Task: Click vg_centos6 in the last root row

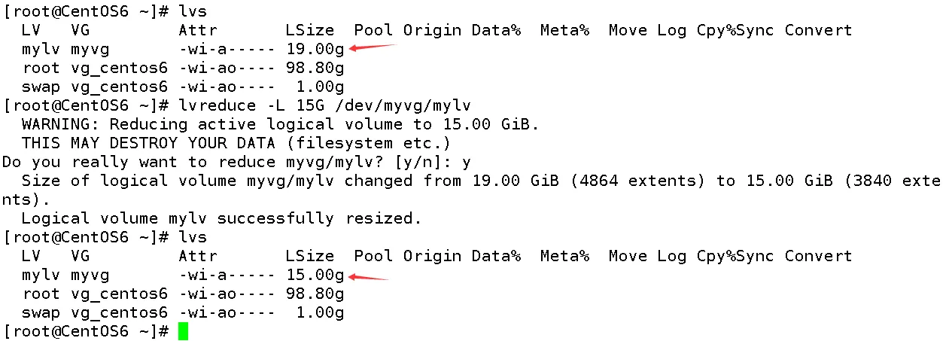Action: tap(119, 294)
